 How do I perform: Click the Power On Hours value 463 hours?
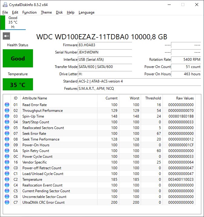point(186,74)
